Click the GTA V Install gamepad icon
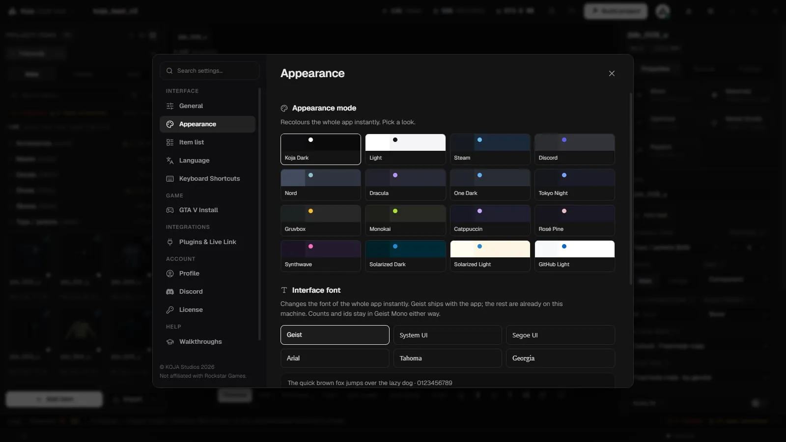786x442 pixels. 170,210
